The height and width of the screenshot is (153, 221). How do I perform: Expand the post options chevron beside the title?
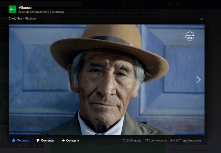[202, 19]
